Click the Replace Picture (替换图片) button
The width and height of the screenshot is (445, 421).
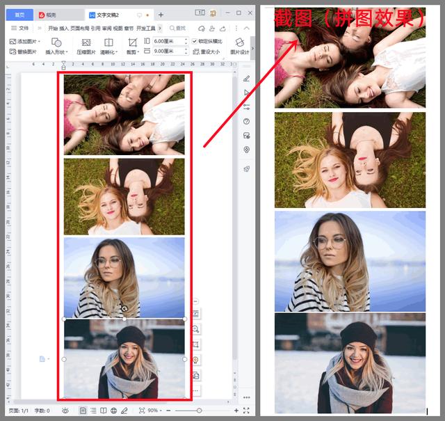tap(24, 51)
